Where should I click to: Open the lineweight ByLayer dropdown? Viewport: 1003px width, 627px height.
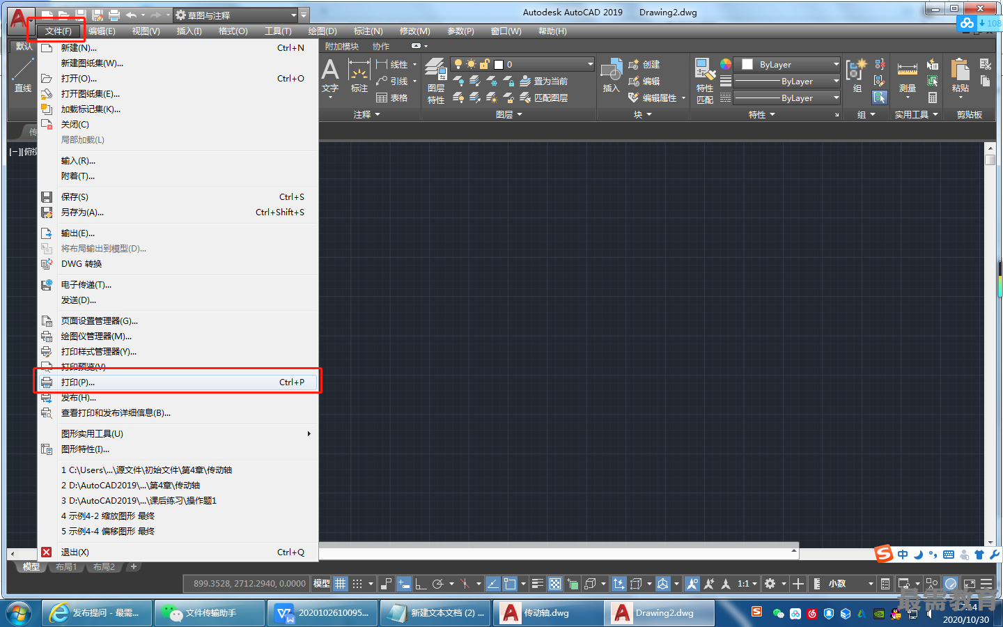[788, 81]
